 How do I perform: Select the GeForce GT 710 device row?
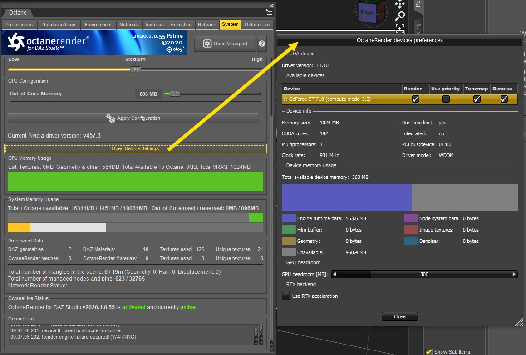(399, 99)
